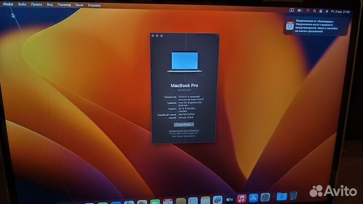
Task: Open the Trash in the Dock
Action: [293, 195]
